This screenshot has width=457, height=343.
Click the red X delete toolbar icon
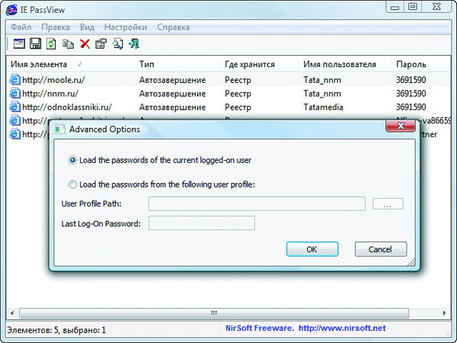click(85, 44)
